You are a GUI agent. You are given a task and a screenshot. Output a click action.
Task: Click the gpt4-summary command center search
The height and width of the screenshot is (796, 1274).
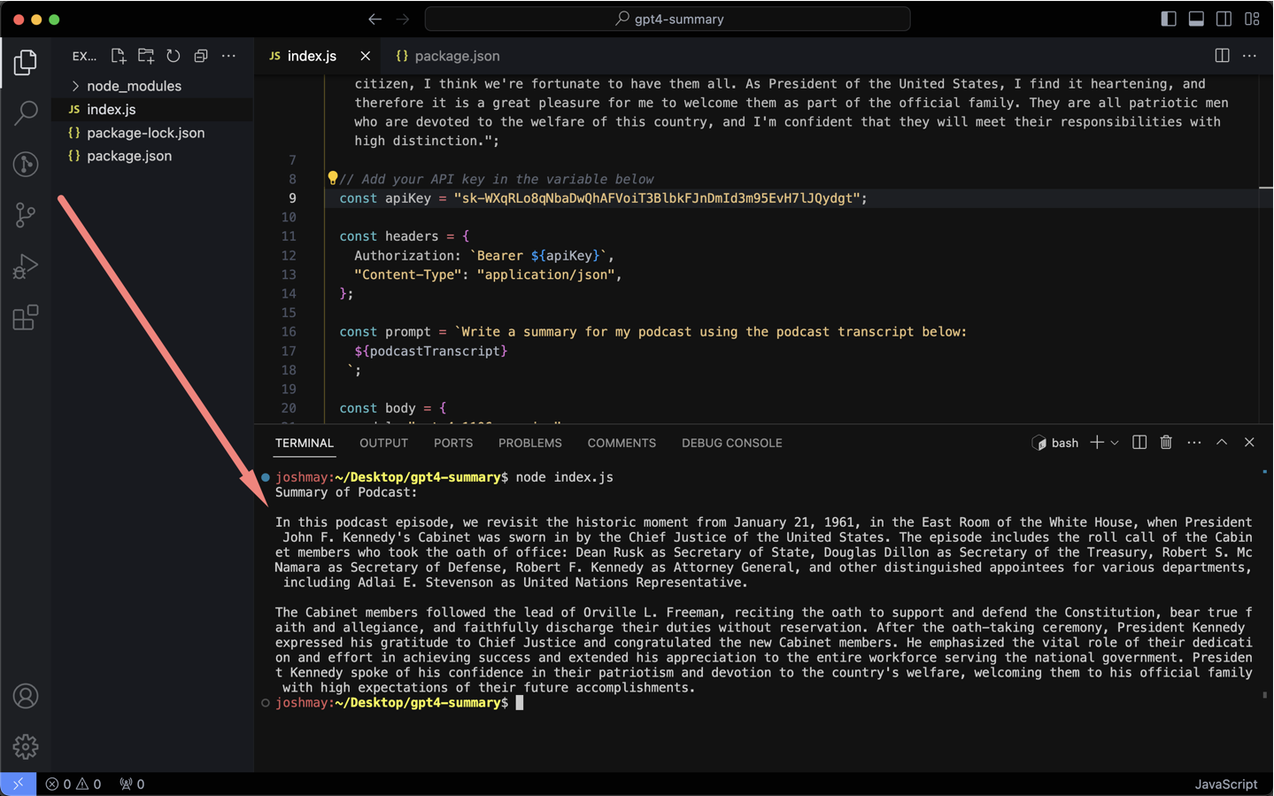pos(668,19)
